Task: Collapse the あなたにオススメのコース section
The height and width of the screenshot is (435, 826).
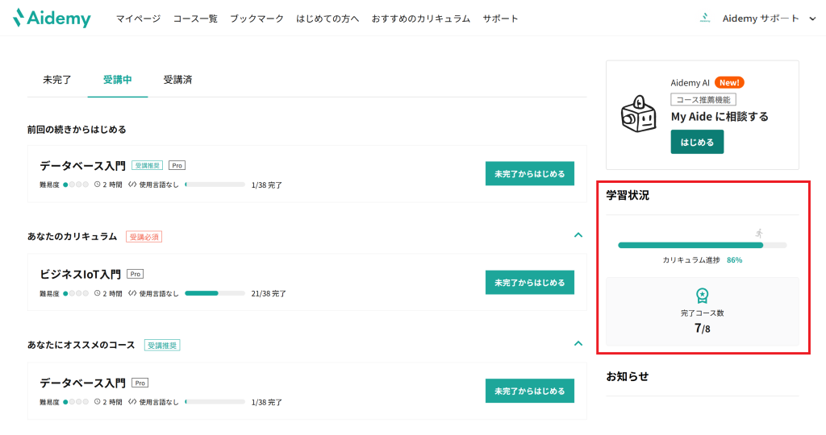Action: (578, 343)
